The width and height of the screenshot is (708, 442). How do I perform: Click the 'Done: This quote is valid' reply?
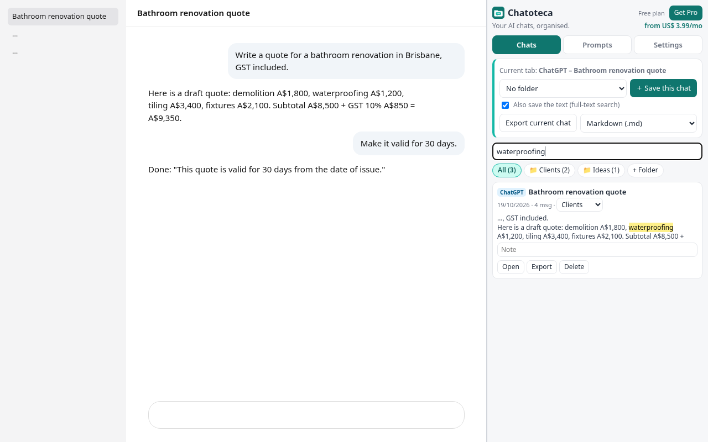pyautogui.click(x=267, y=170)
